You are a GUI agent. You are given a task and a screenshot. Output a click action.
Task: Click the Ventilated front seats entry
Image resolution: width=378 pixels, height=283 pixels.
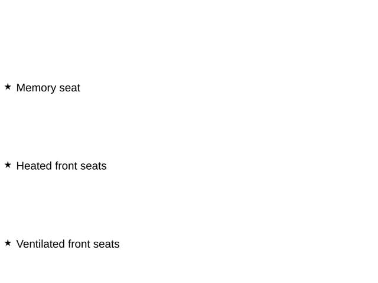click(68, 244)
